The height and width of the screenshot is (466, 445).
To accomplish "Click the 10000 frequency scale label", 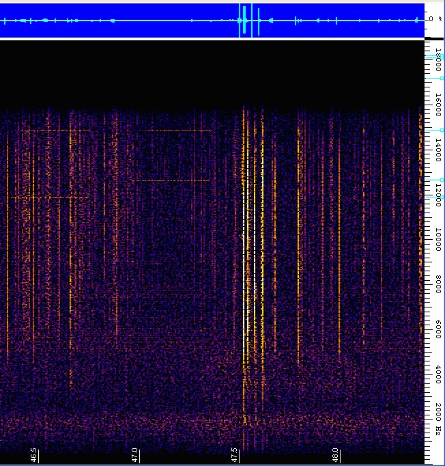I will (438, 240).
